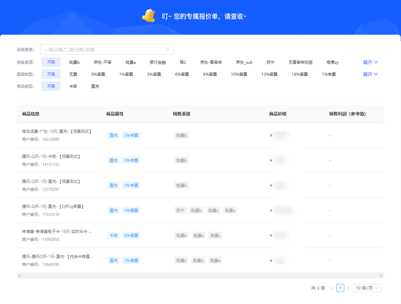Image resolution: width=401 pixels, height=304 pixels.
Task: Select 不限 in 销售渠道 filter row
Action: 51,62
